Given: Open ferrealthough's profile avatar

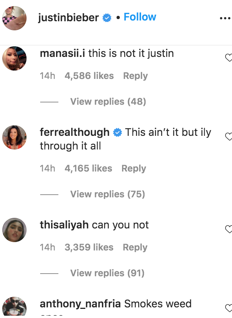Looking at the screenshot, I should click(x=14, y=137).
